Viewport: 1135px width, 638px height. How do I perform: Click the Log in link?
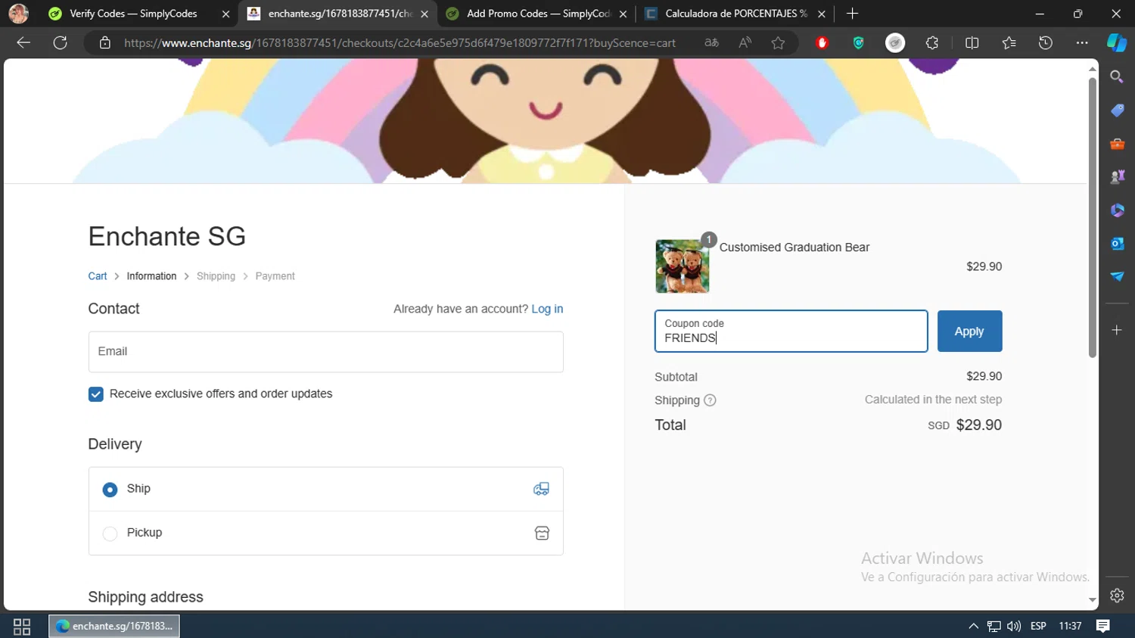[x=547, y=309]
